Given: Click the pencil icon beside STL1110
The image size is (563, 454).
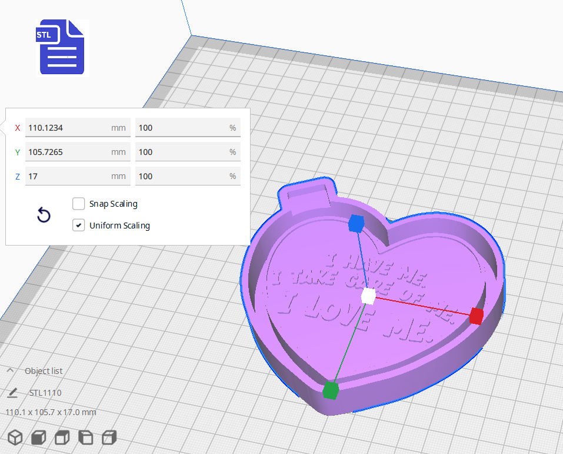Looking at the screenshot, I should pos(13,392).
